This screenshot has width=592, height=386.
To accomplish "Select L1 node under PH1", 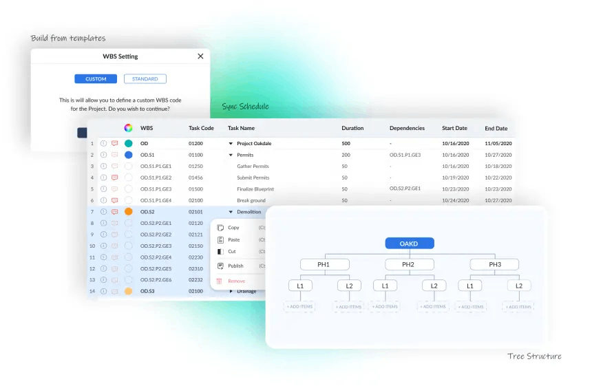I will (x=300, y=286).
